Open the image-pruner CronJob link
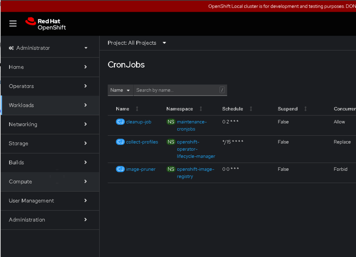The width and height of the screenshot is (356, 257). [x=141, y=169]
